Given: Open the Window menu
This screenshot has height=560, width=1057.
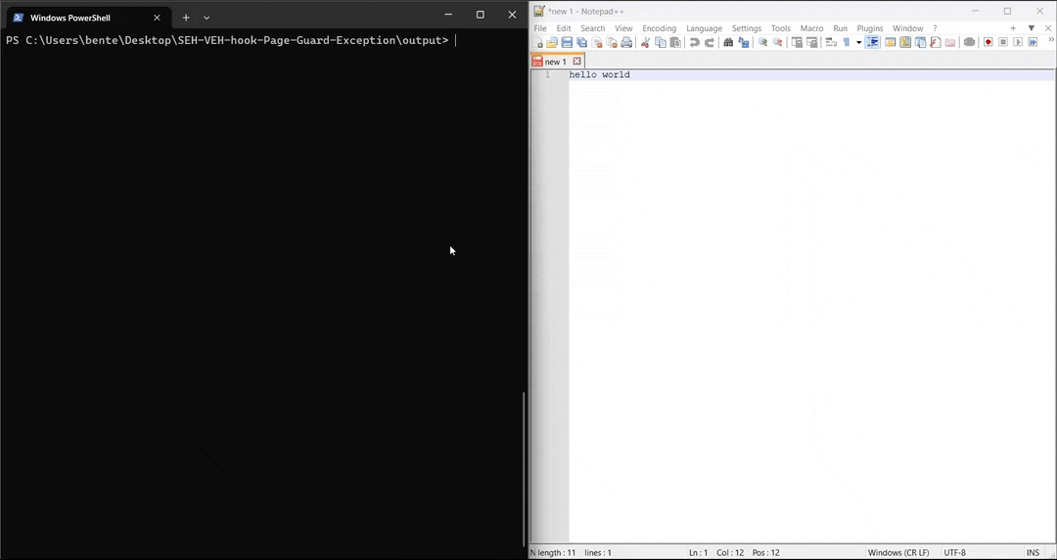Looking at the screenshot, I should click(x=907, y=28).
